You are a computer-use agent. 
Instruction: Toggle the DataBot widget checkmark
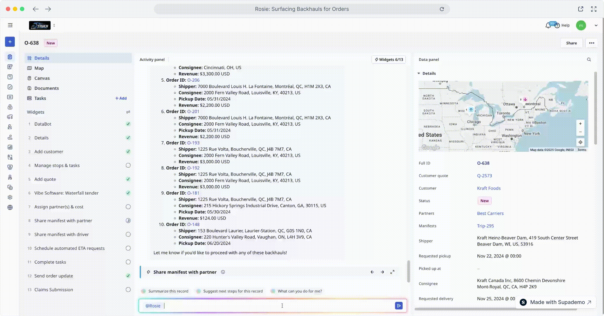(x=128, y=124)
